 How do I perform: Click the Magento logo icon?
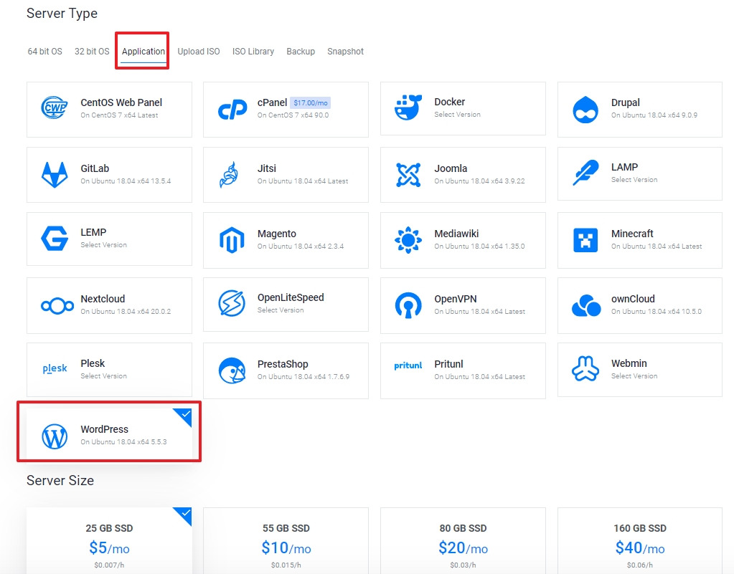232,240
